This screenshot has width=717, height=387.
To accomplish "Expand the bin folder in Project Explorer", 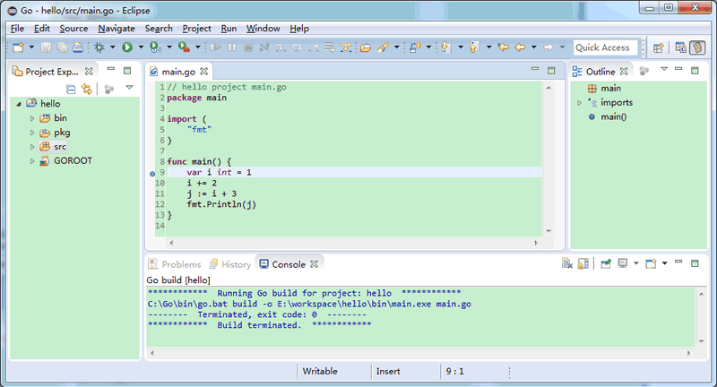I will (32, 118).
